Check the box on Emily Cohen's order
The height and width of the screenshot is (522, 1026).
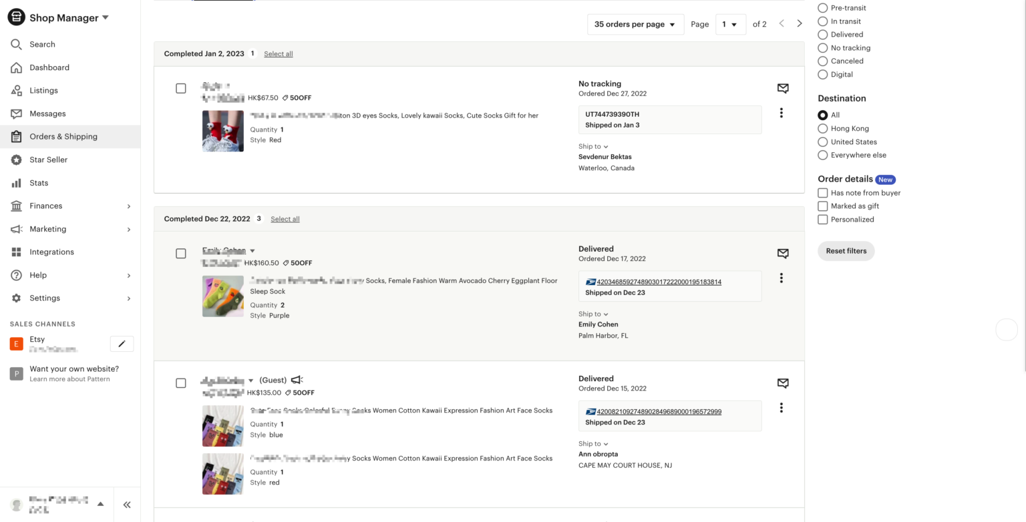[x=181, y=254]
